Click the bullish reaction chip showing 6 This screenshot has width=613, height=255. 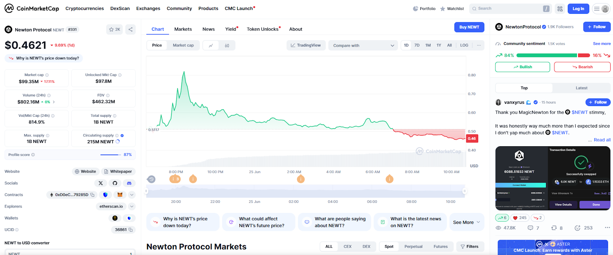tap(502, 218)
